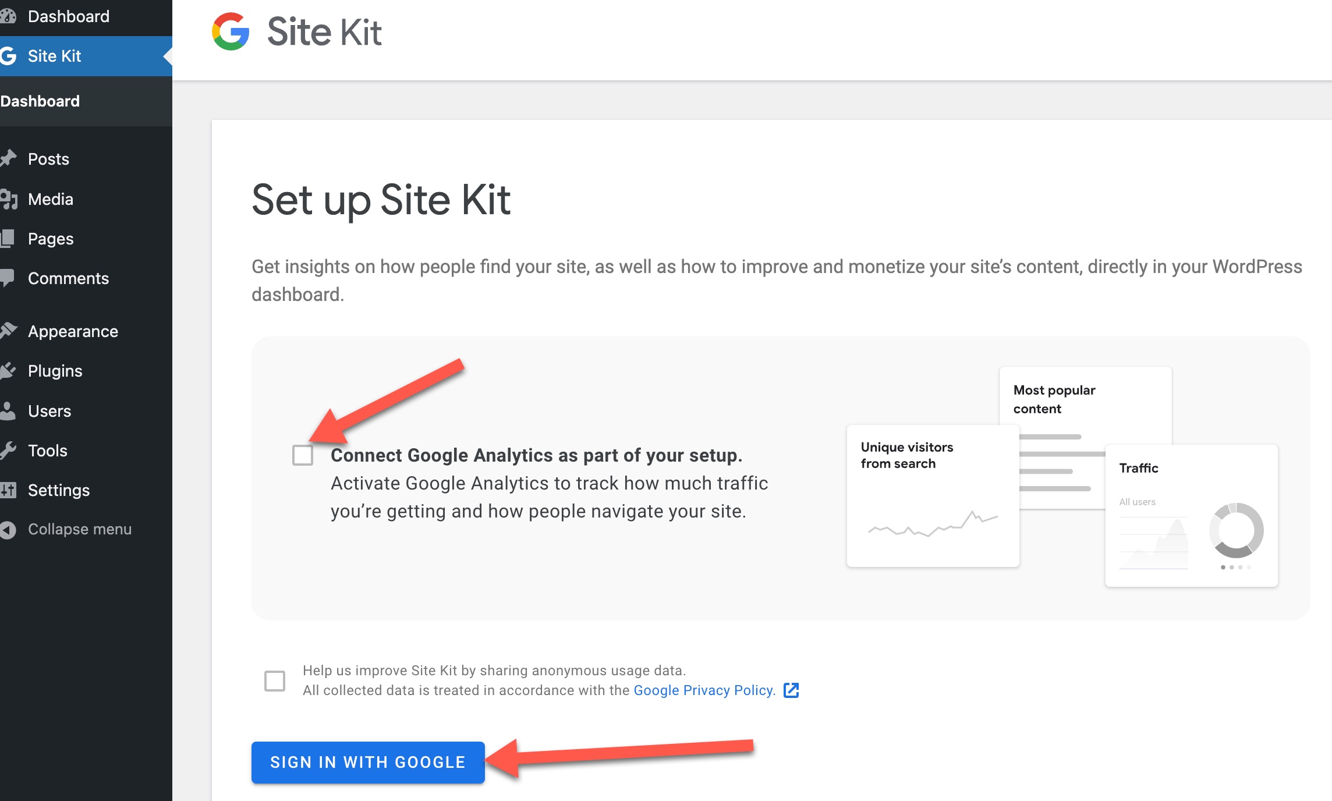Click the Unique visitors from search card
The image size is (1332, 801).
pos(933,496)
